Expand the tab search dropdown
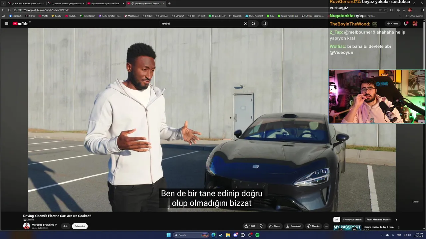 click(3, 3)
